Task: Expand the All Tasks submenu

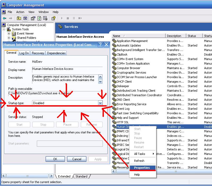Action: point(142,154)
